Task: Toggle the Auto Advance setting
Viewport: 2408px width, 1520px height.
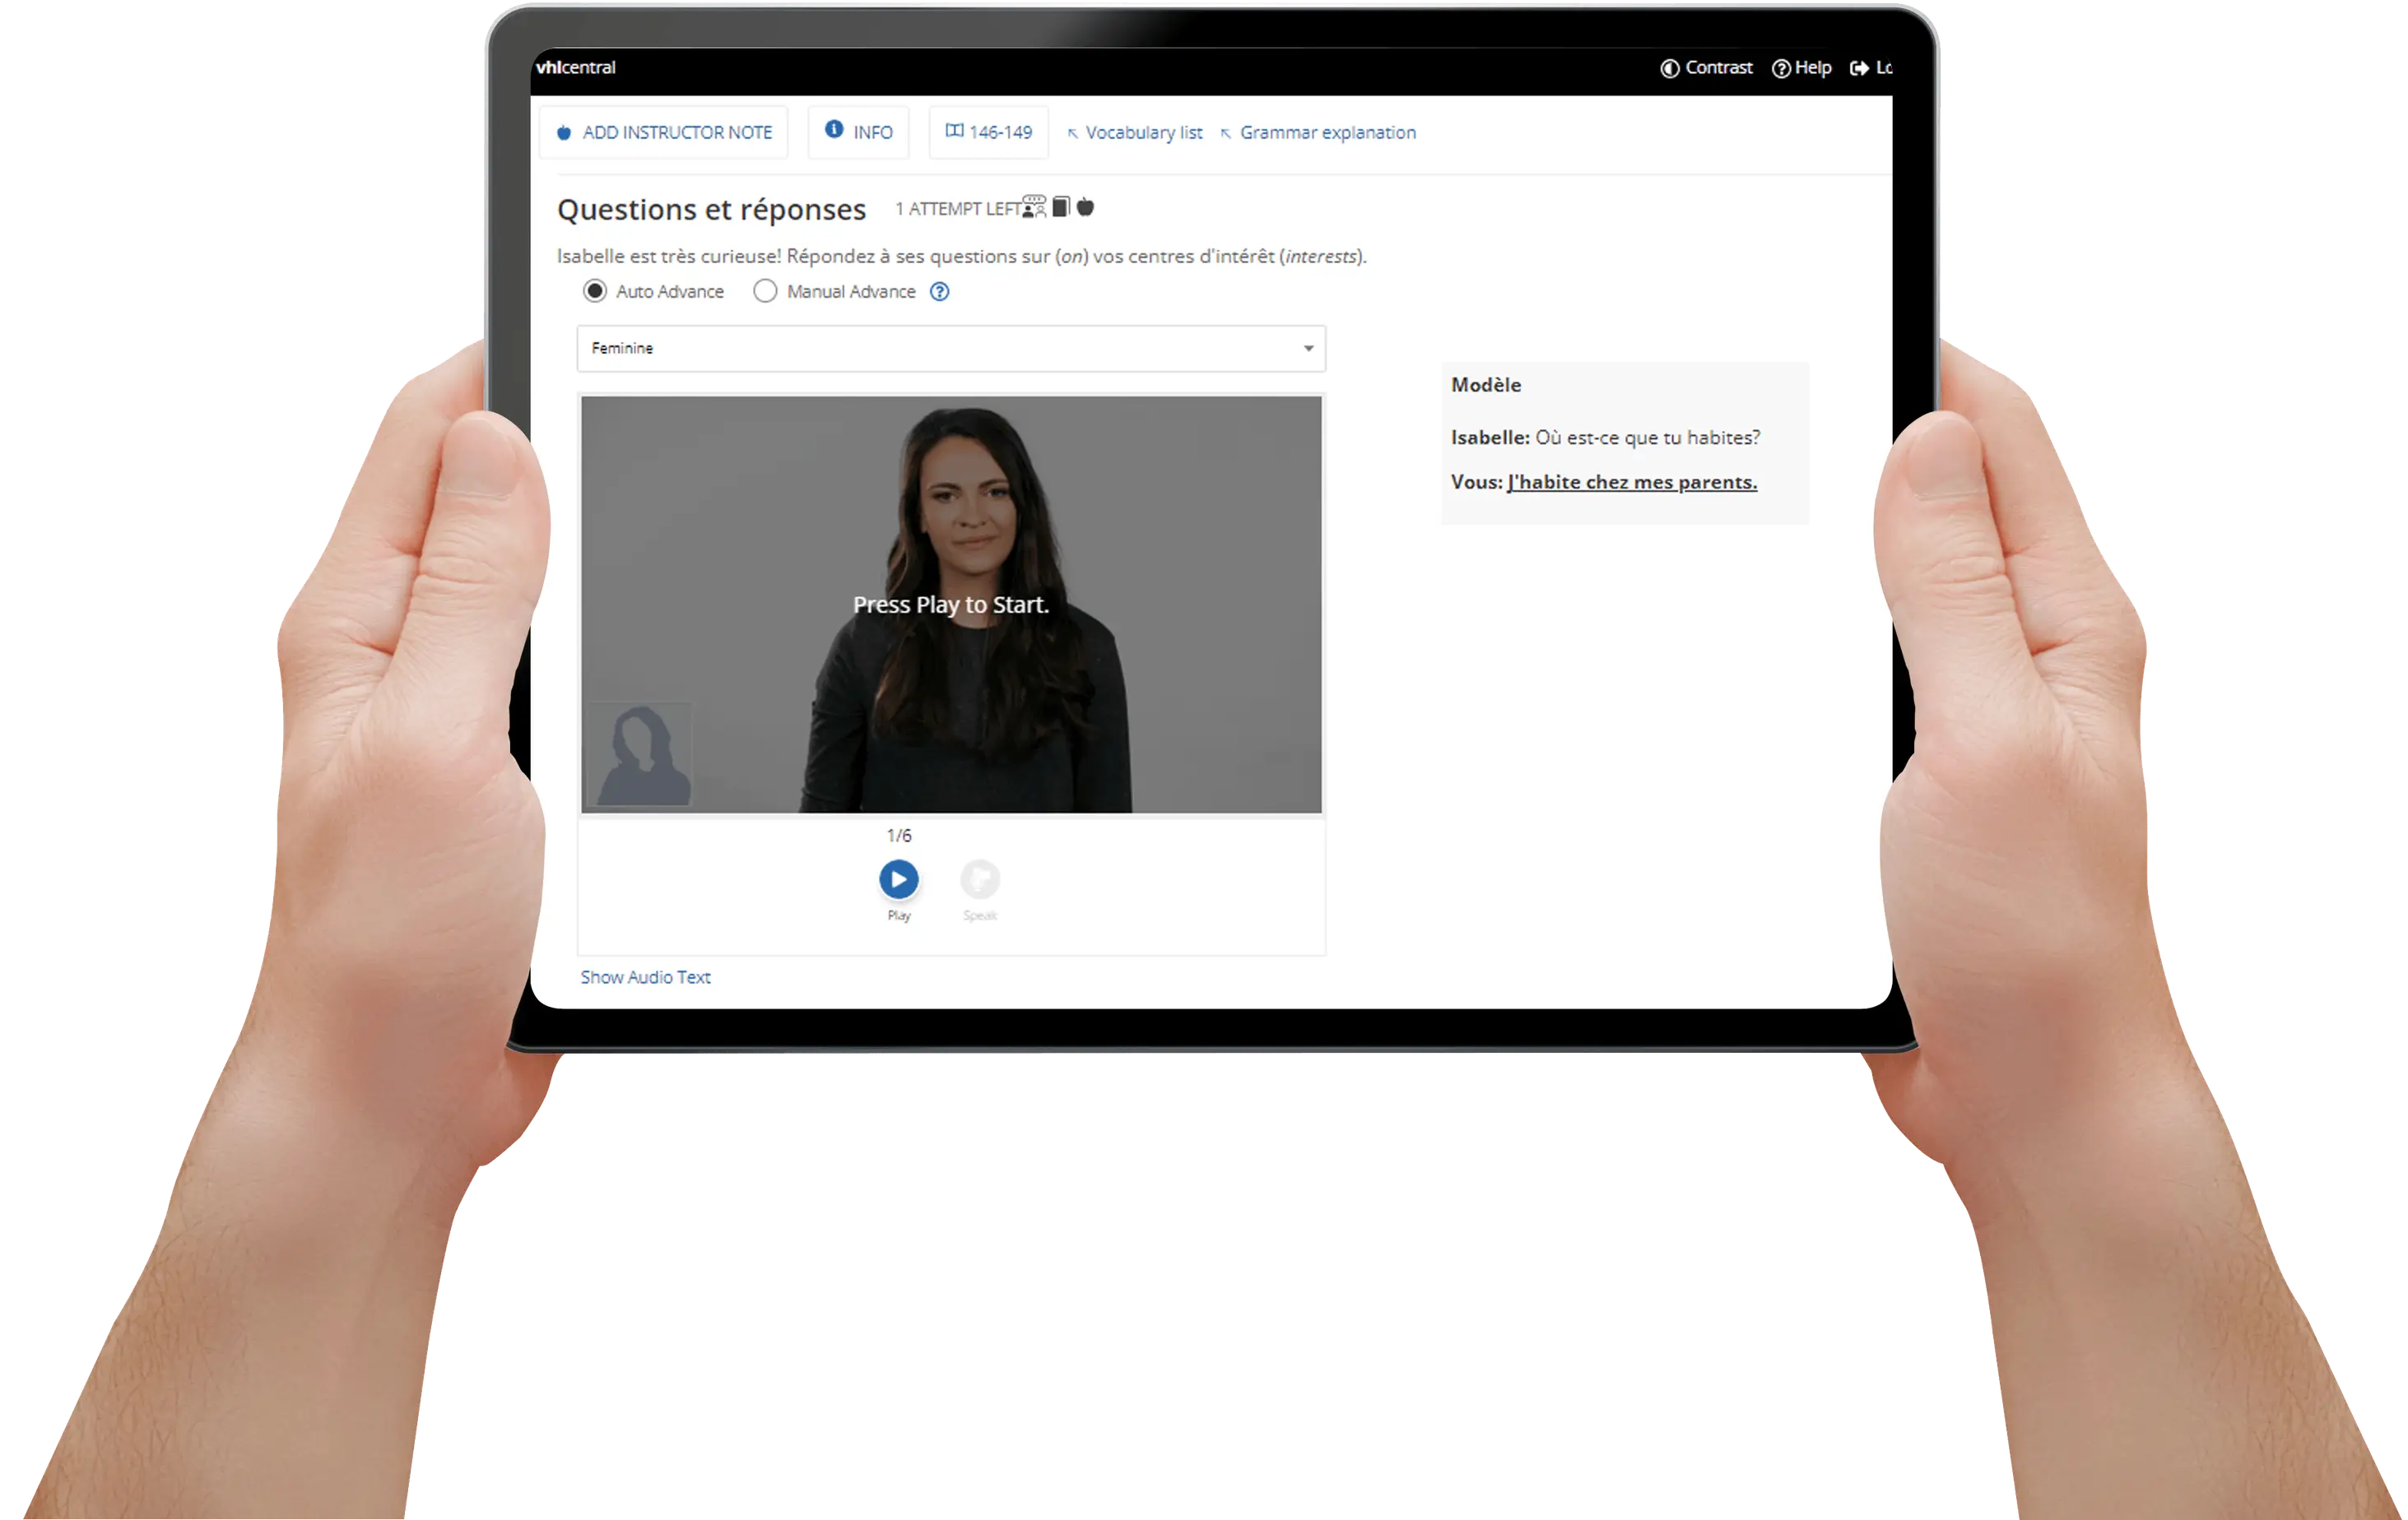Action: (x=593, y=290)
